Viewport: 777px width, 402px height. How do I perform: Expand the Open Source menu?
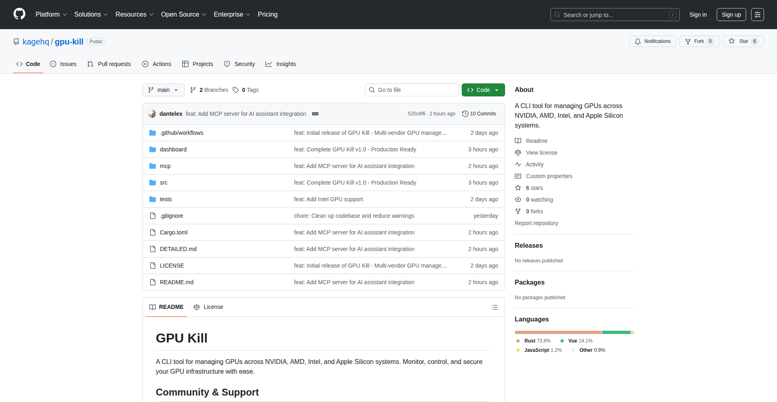pos(183,15)
